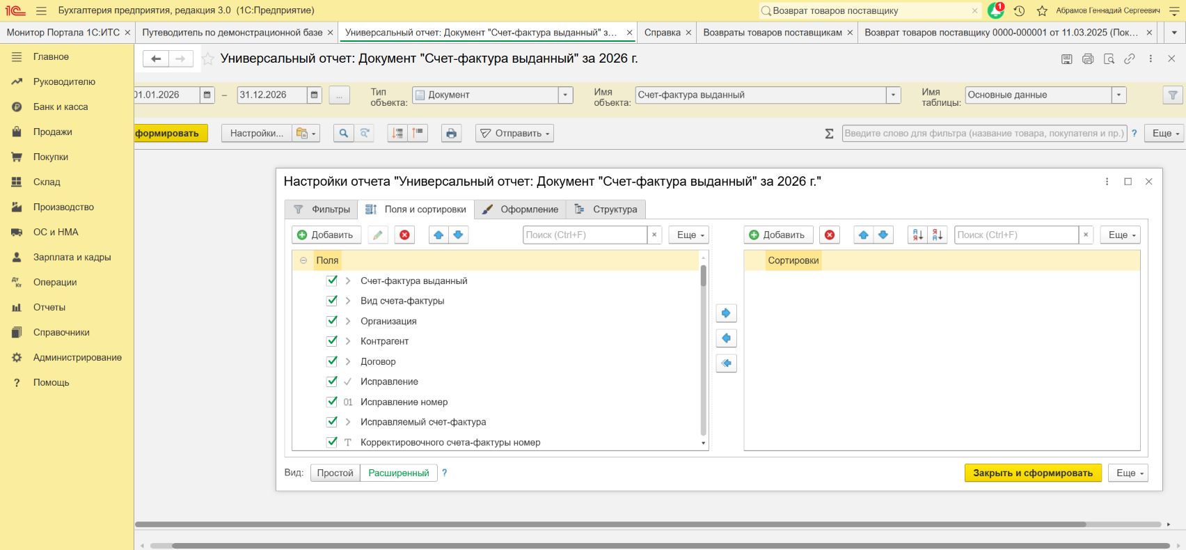The image size is (1186, 550).
Task: Open the main hamburger menu
Action: coord(41,10)
